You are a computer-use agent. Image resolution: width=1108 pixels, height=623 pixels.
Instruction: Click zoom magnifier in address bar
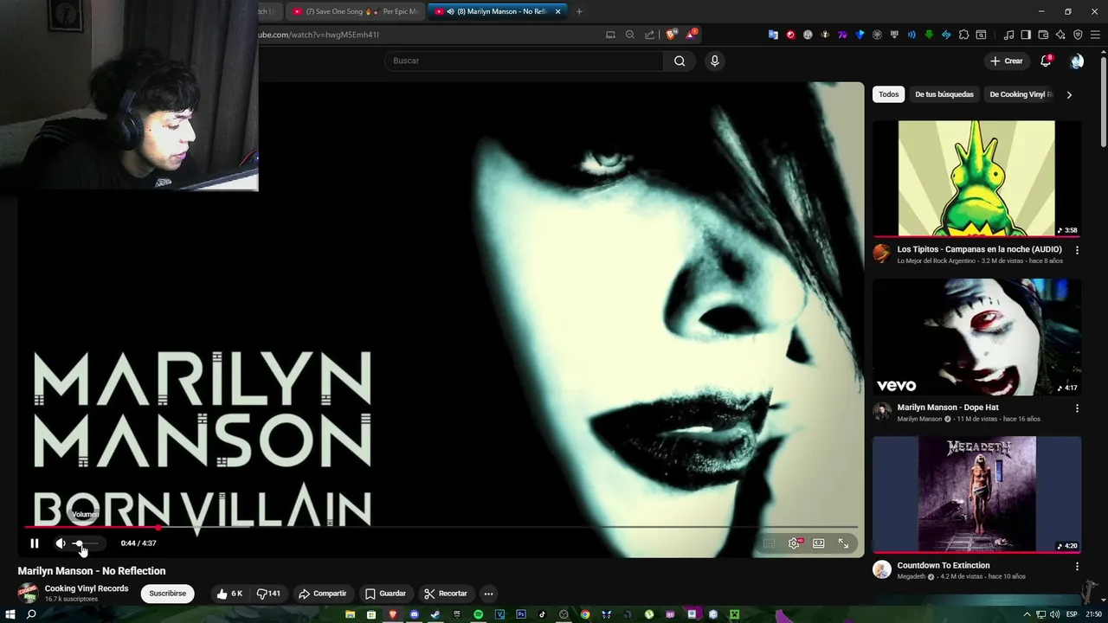[629, 35]
